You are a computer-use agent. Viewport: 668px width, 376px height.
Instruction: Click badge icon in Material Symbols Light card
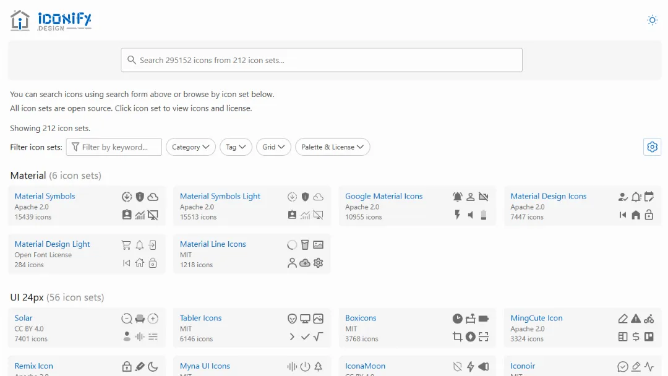(292, 215)
